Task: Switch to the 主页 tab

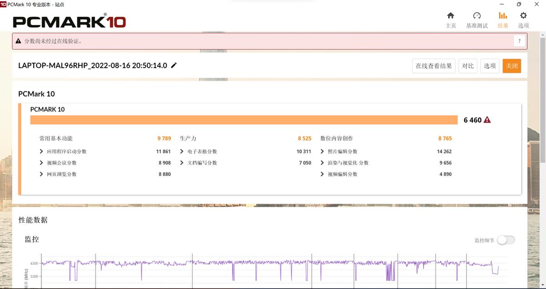Action: pyautogui.click(x=451, y=20)
